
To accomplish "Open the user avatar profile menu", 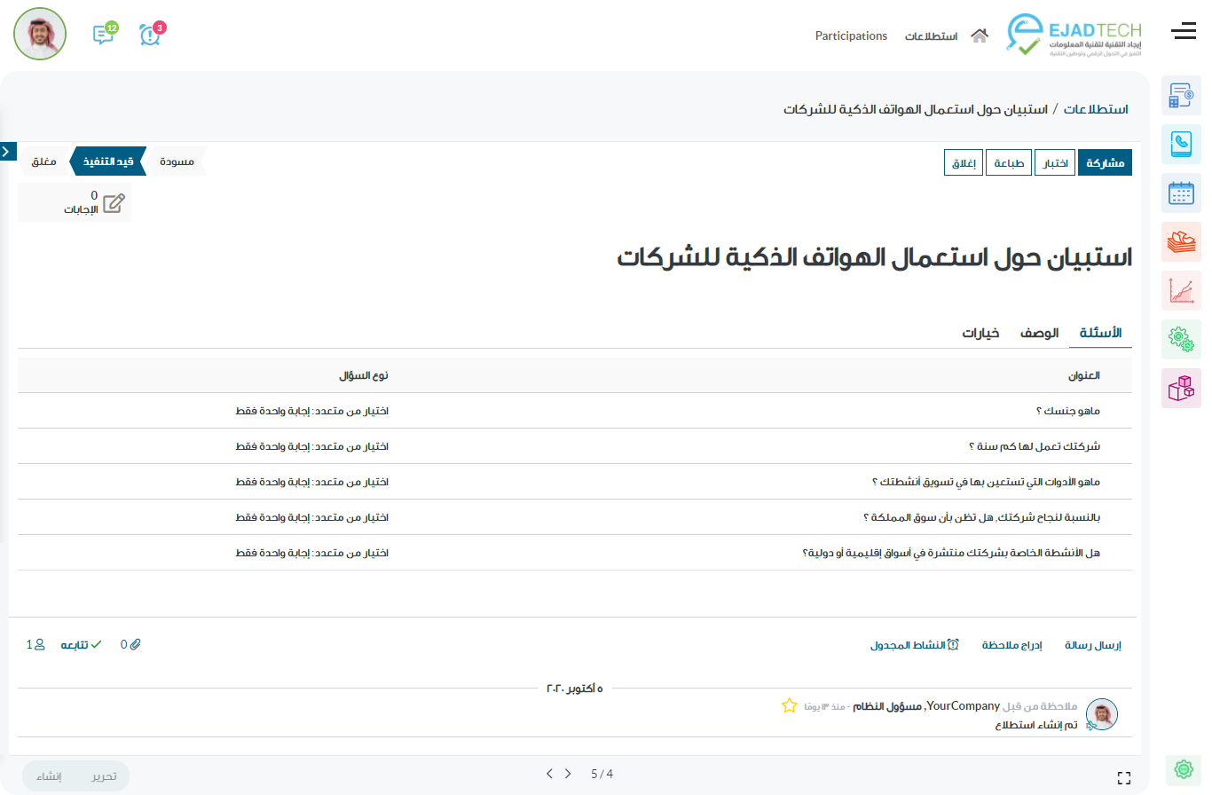I will (x=40, y=35).
